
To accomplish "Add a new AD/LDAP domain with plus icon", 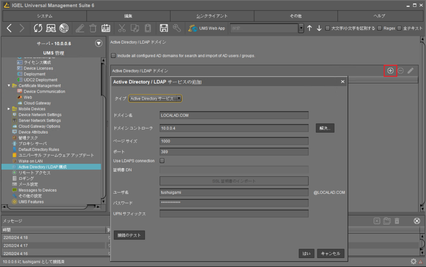I will (390, 71).
